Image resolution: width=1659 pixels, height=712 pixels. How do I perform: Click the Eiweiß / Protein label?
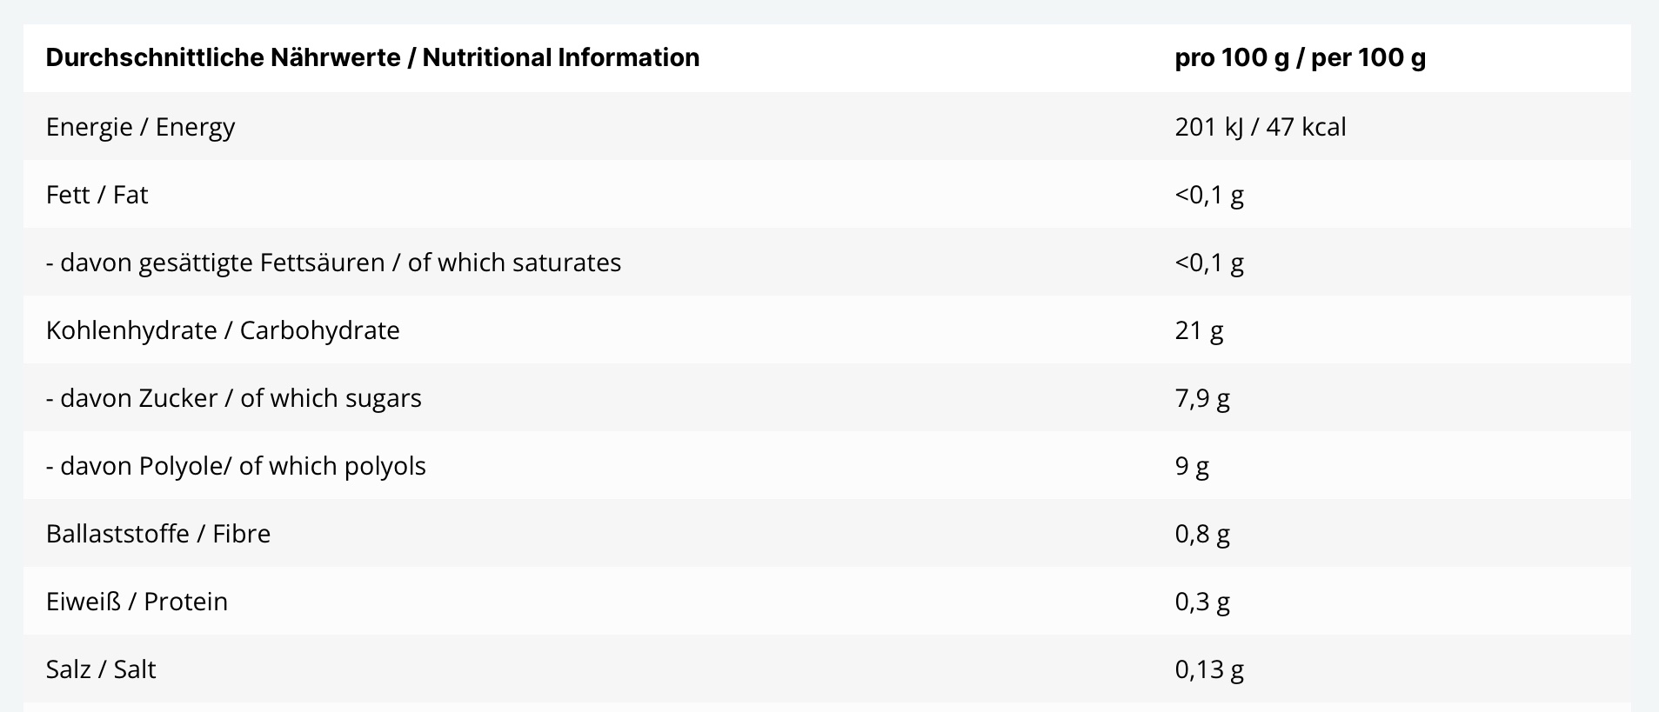137,602
